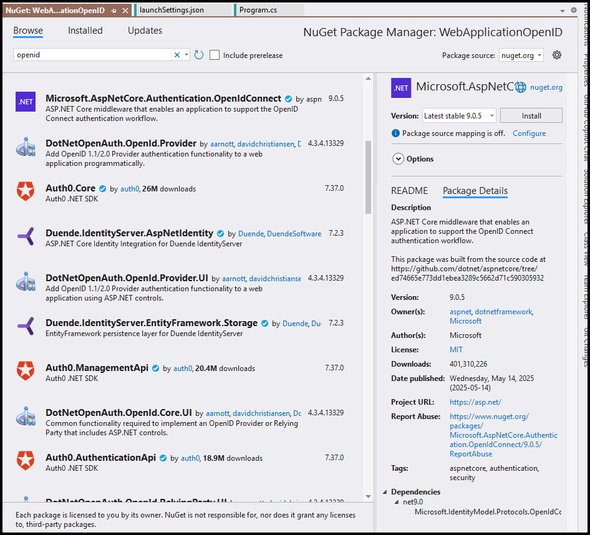
Task: Open the Package source dropdown
Action: point(521,55)
